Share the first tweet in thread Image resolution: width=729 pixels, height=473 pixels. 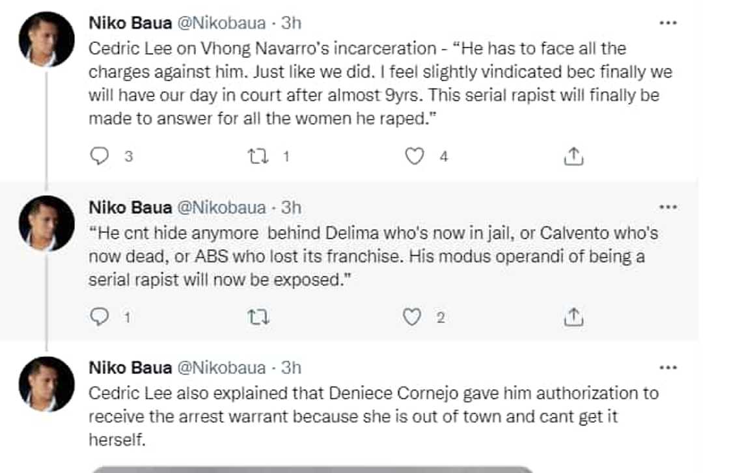[572, 156]
